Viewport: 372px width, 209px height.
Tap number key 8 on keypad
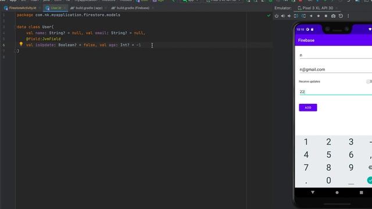click(x=328, y=167)
